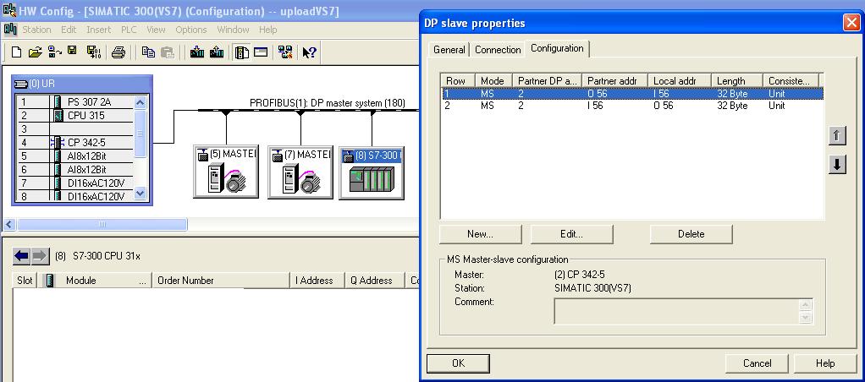
Task: Open the Insert menu
Action: coord(99,30)
